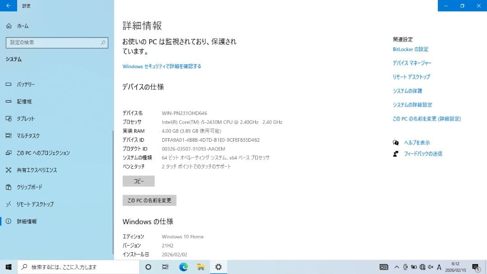Click product ID 00326-03507-91093-AAOEM
Image resolution: width=487 pixels, height=274 pixels.
pyautogui.click(x=193, y=149)
